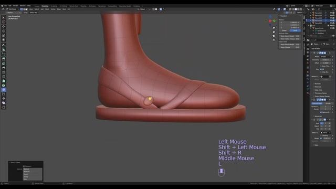This screenshot has height=189, width=336.
Task: Select the Transform tool
Action: 4,40
